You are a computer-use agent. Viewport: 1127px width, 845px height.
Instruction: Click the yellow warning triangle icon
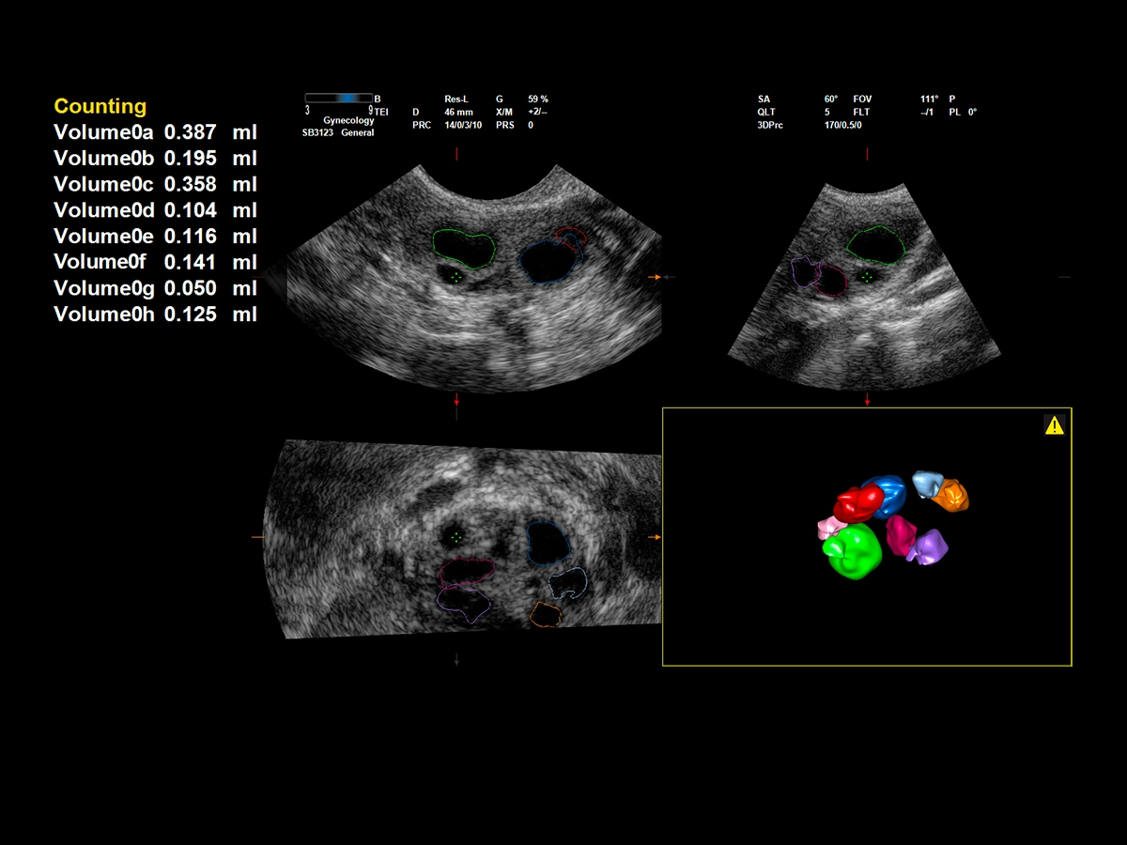point(1054,423)
